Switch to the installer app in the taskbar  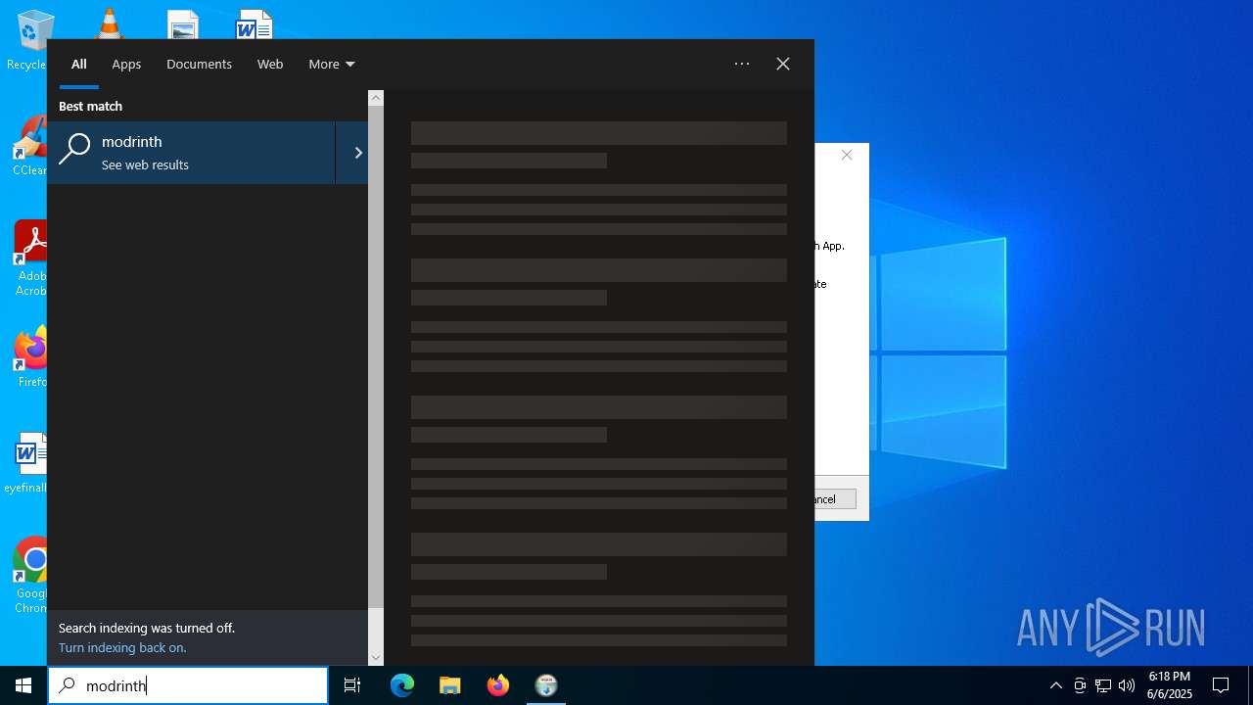546,685
